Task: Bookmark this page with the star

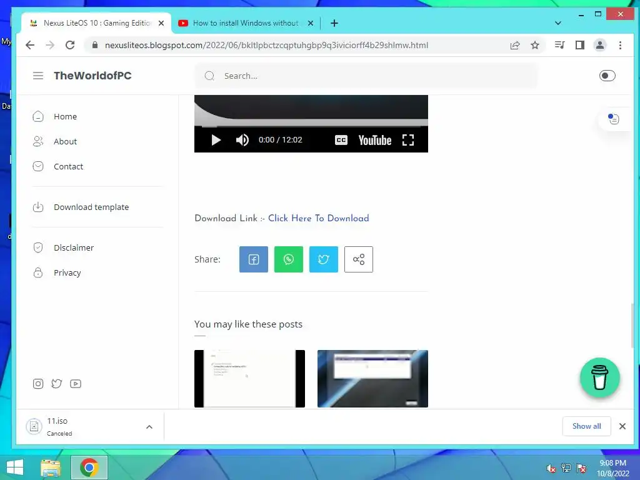Action: [x=535, y=45]
